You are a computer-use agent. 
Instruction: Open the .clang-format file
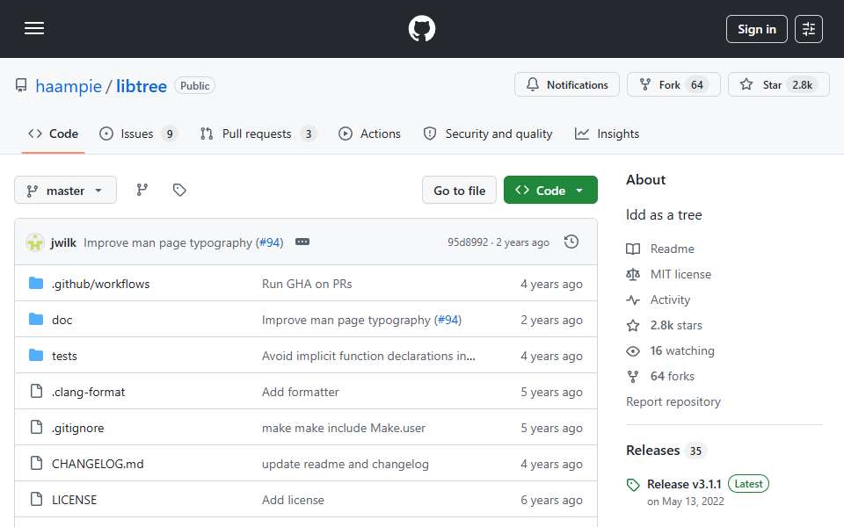[88, 392]
